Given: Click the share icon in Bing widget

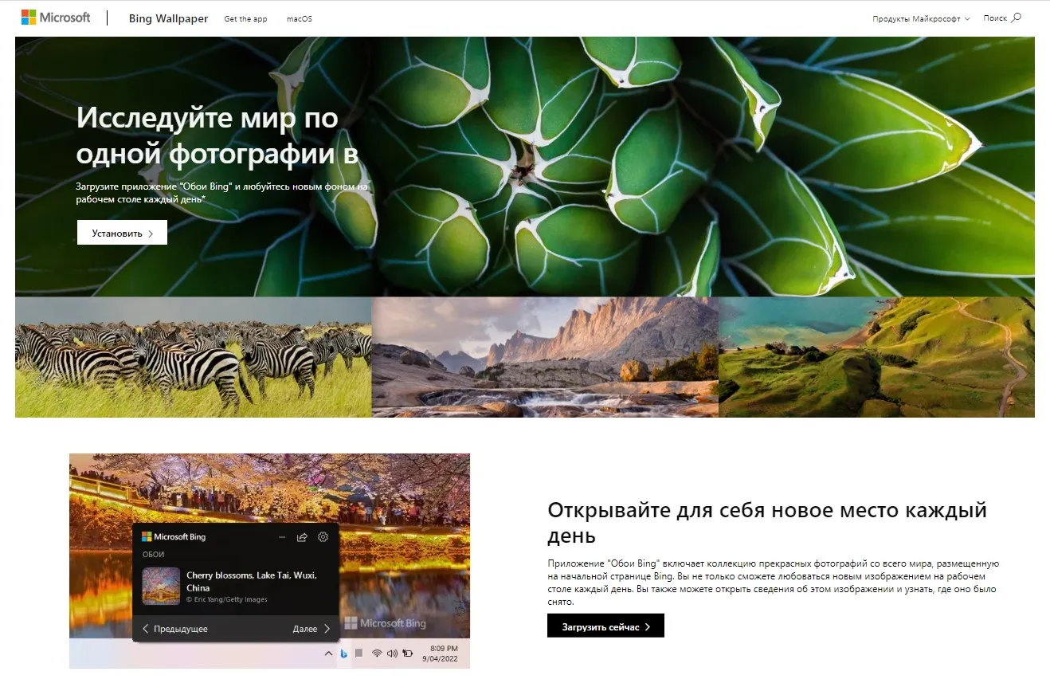Looking at the screenshot, I should [x=302, y=537].
